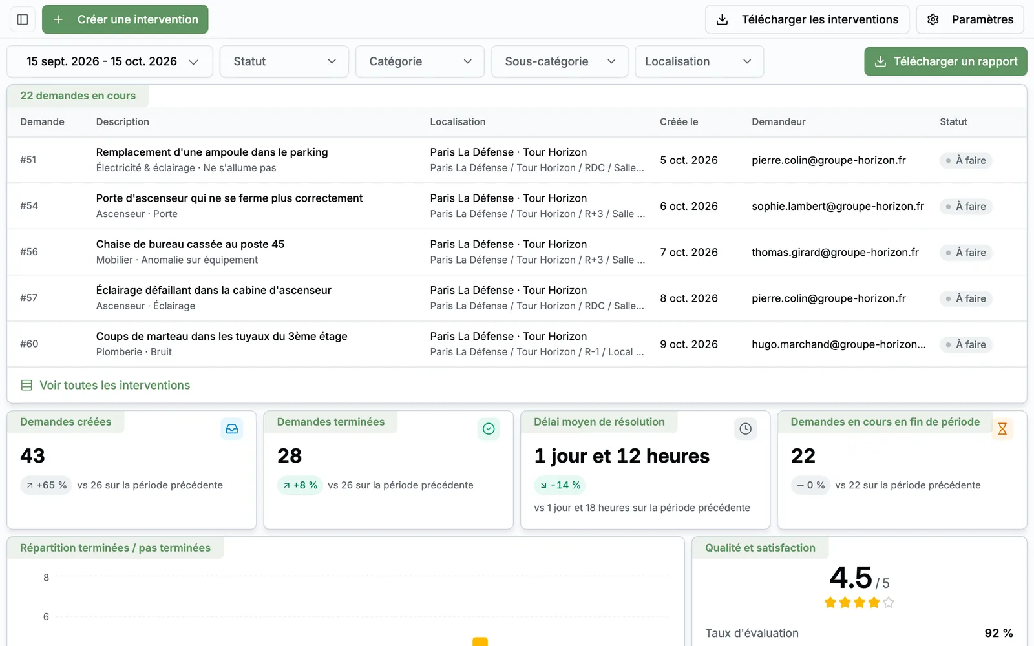The image size is (1034, 646).
Task: Click the Demandes terminées value 28
Action: click(x=290, y=456)
